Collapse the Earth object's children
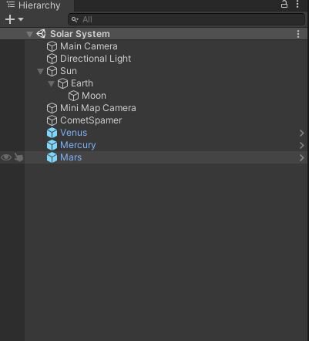This screenshot has height=341, width=309. [51, 83]
